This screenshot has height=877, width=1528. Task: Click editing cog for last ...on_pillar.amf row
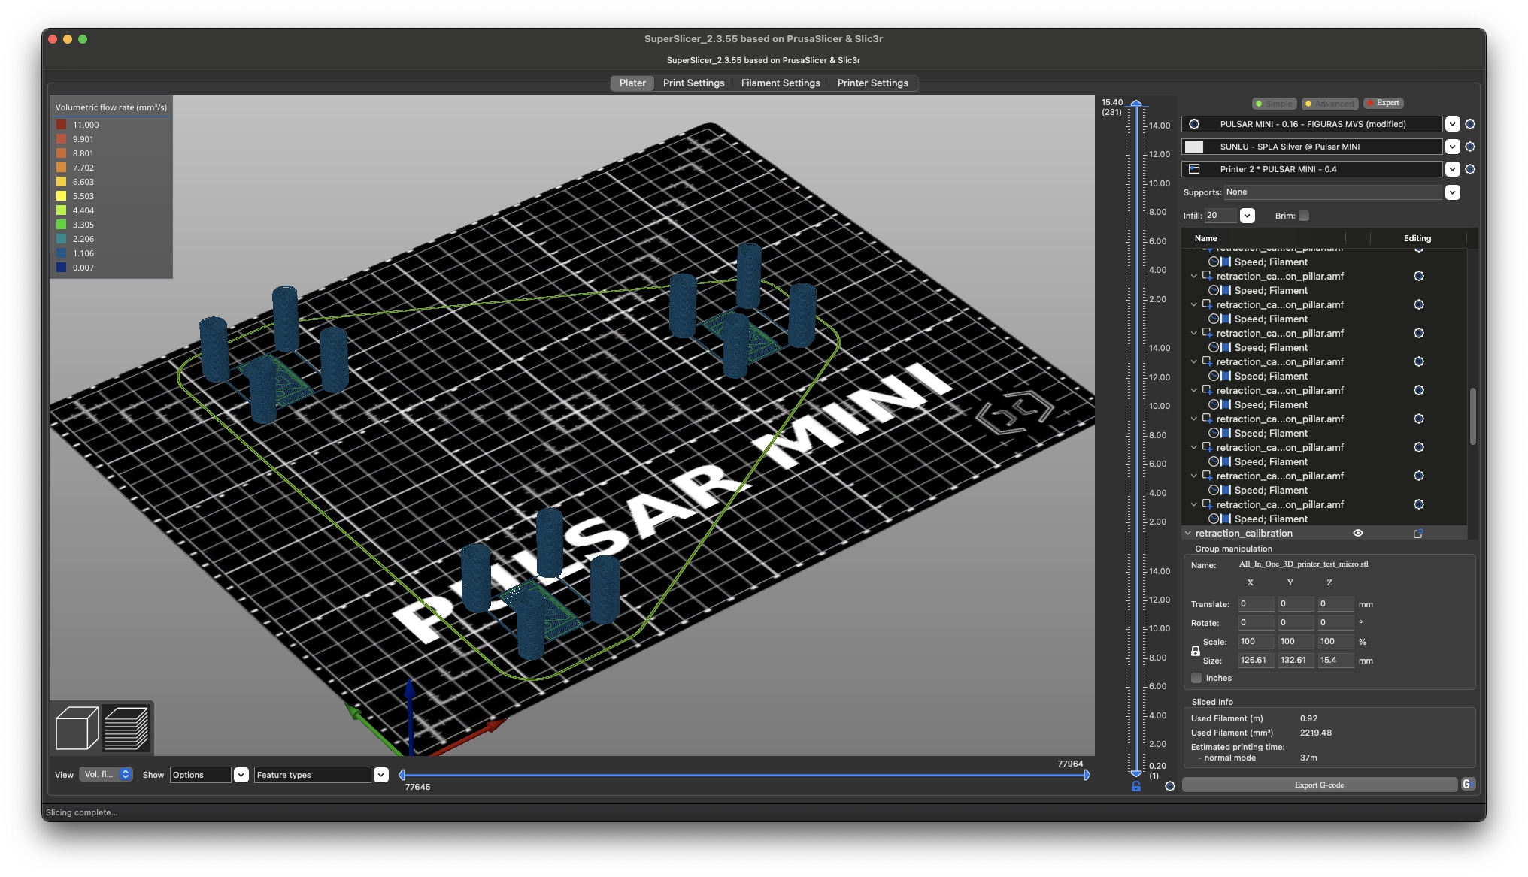coord(1419,504)
